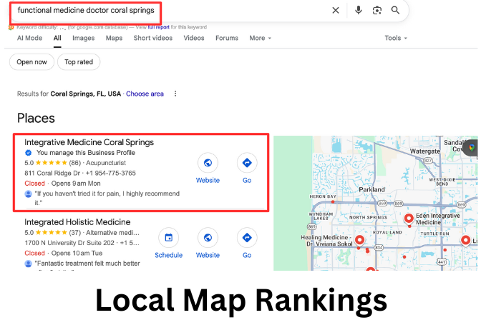Click the 5.0 rating with (86) reviews
This screenshot has width=481, height=320.
53,163
